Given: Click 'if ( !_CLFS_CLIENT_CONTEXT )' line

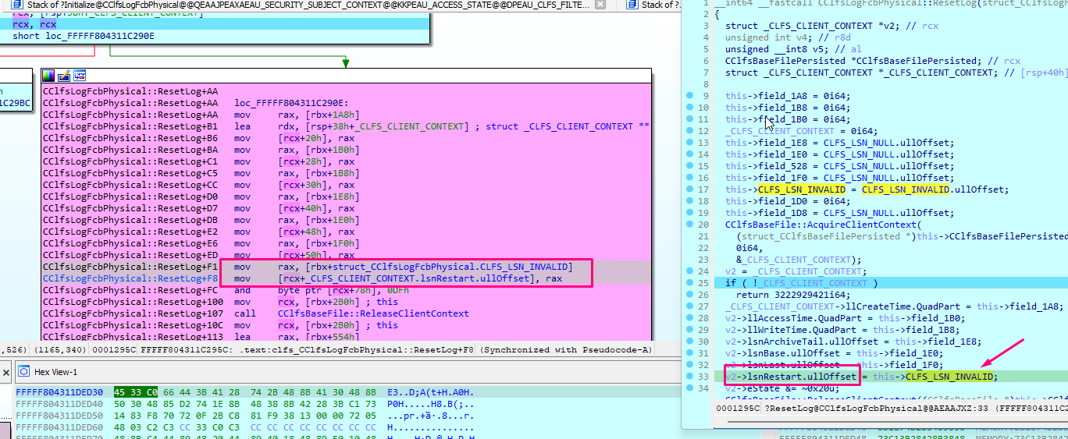Looking at the screenshot, I should tap(801, 283).
